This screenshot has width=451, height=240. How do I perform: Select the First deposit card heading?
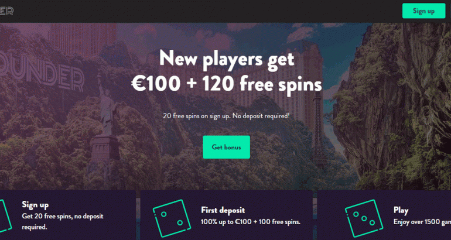click(x=223, y=210)
